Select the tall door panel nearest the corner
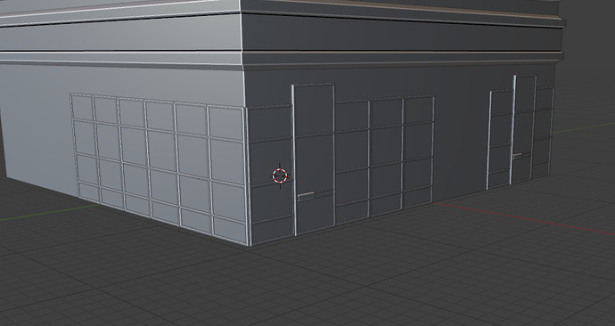Screen dimensions: 615x326 click(x=314, y=159)
